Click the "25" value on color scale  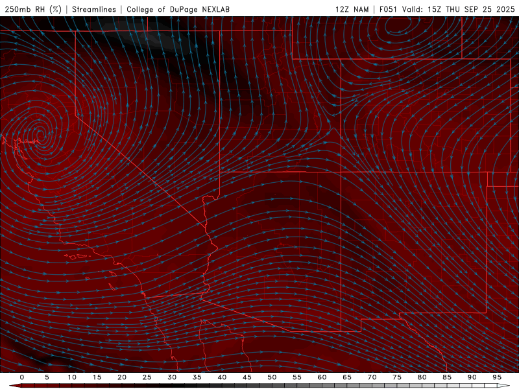[x=147, y=377]
